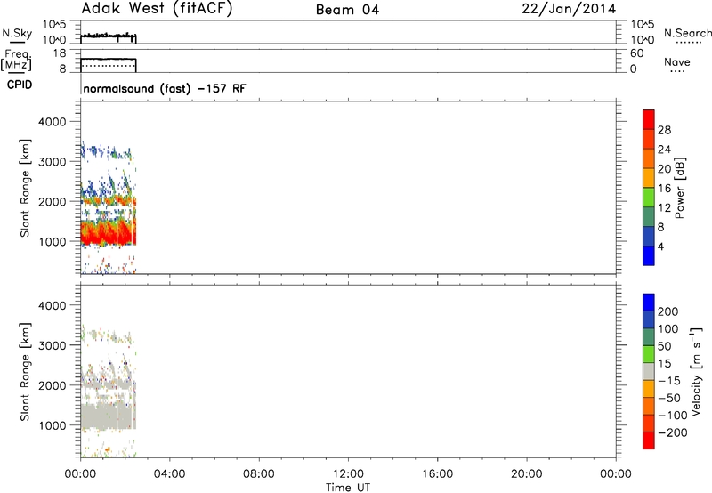Click the velocity panel 'Slant Range [km]' label
712x493 pixels.
click(25, 372)
